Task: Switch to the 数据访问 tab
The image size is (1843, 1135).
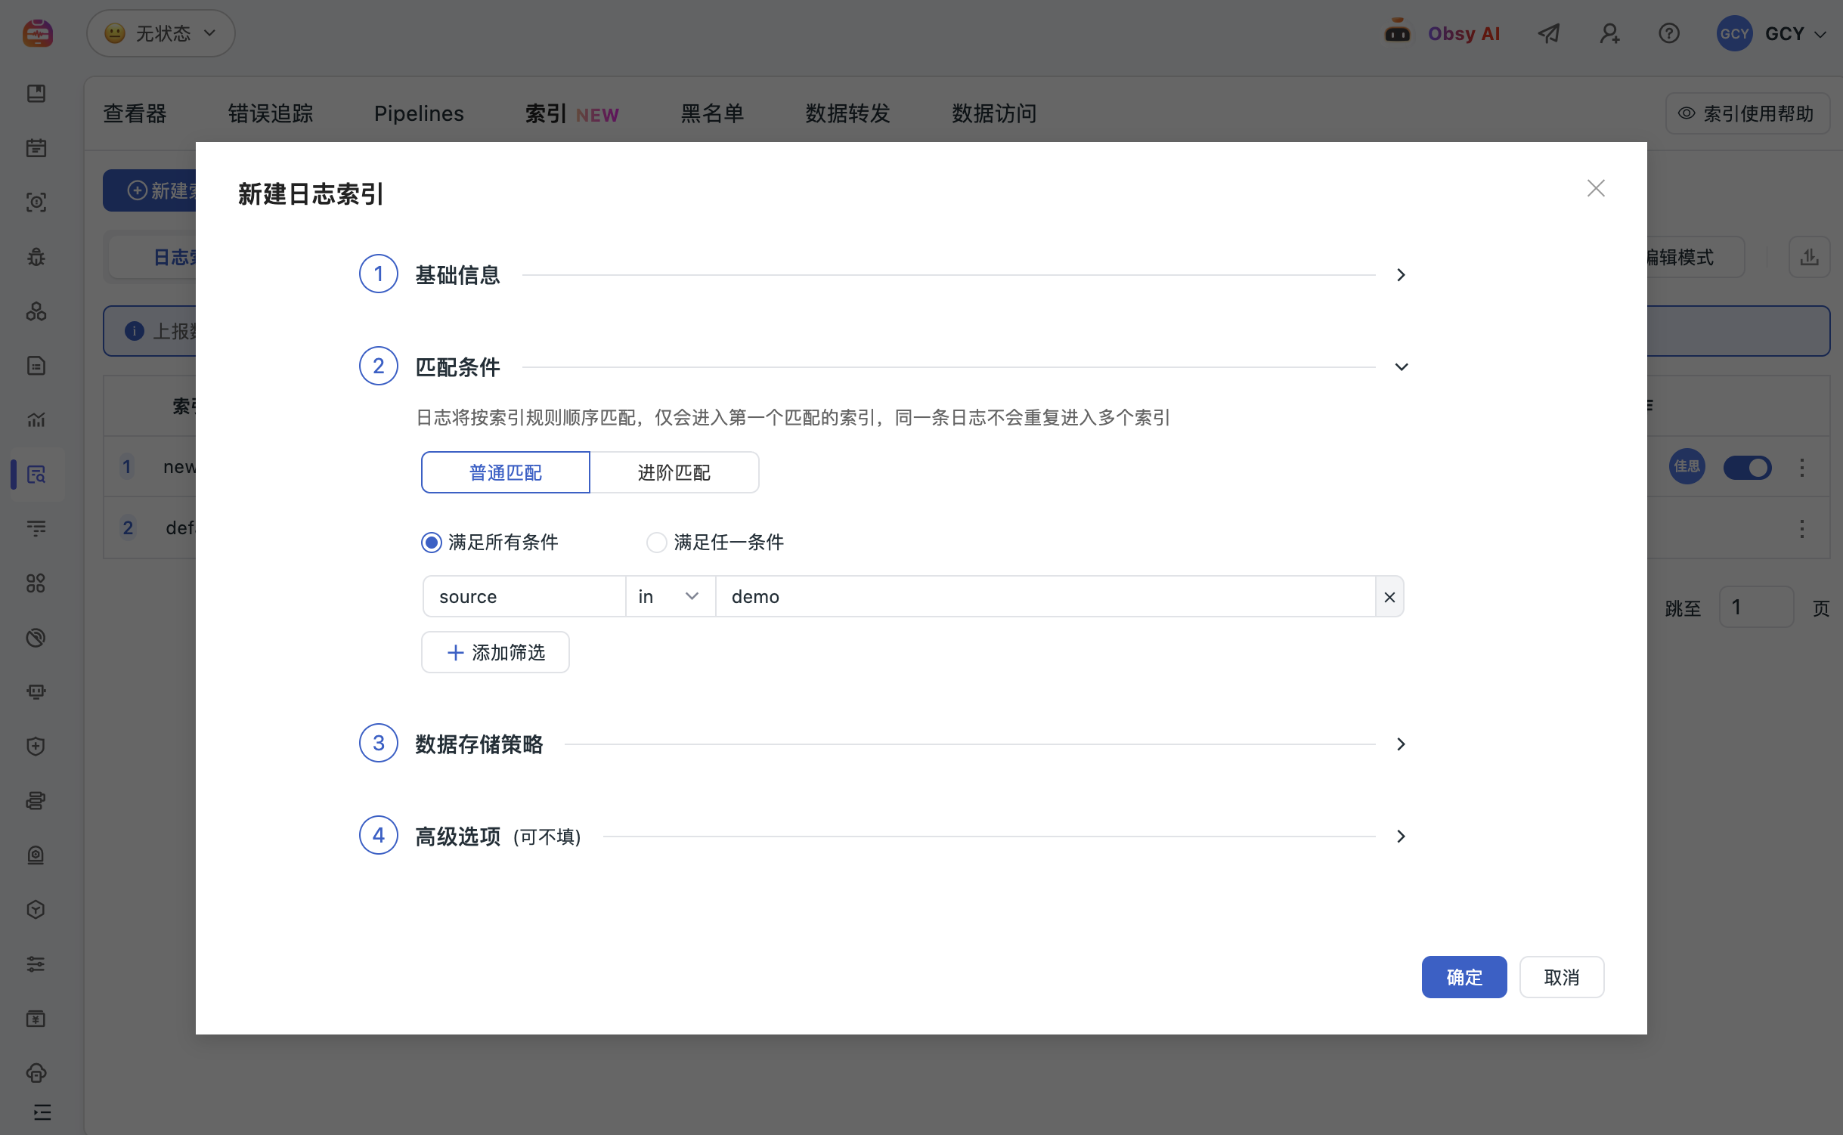Action: tap(994, 113)
